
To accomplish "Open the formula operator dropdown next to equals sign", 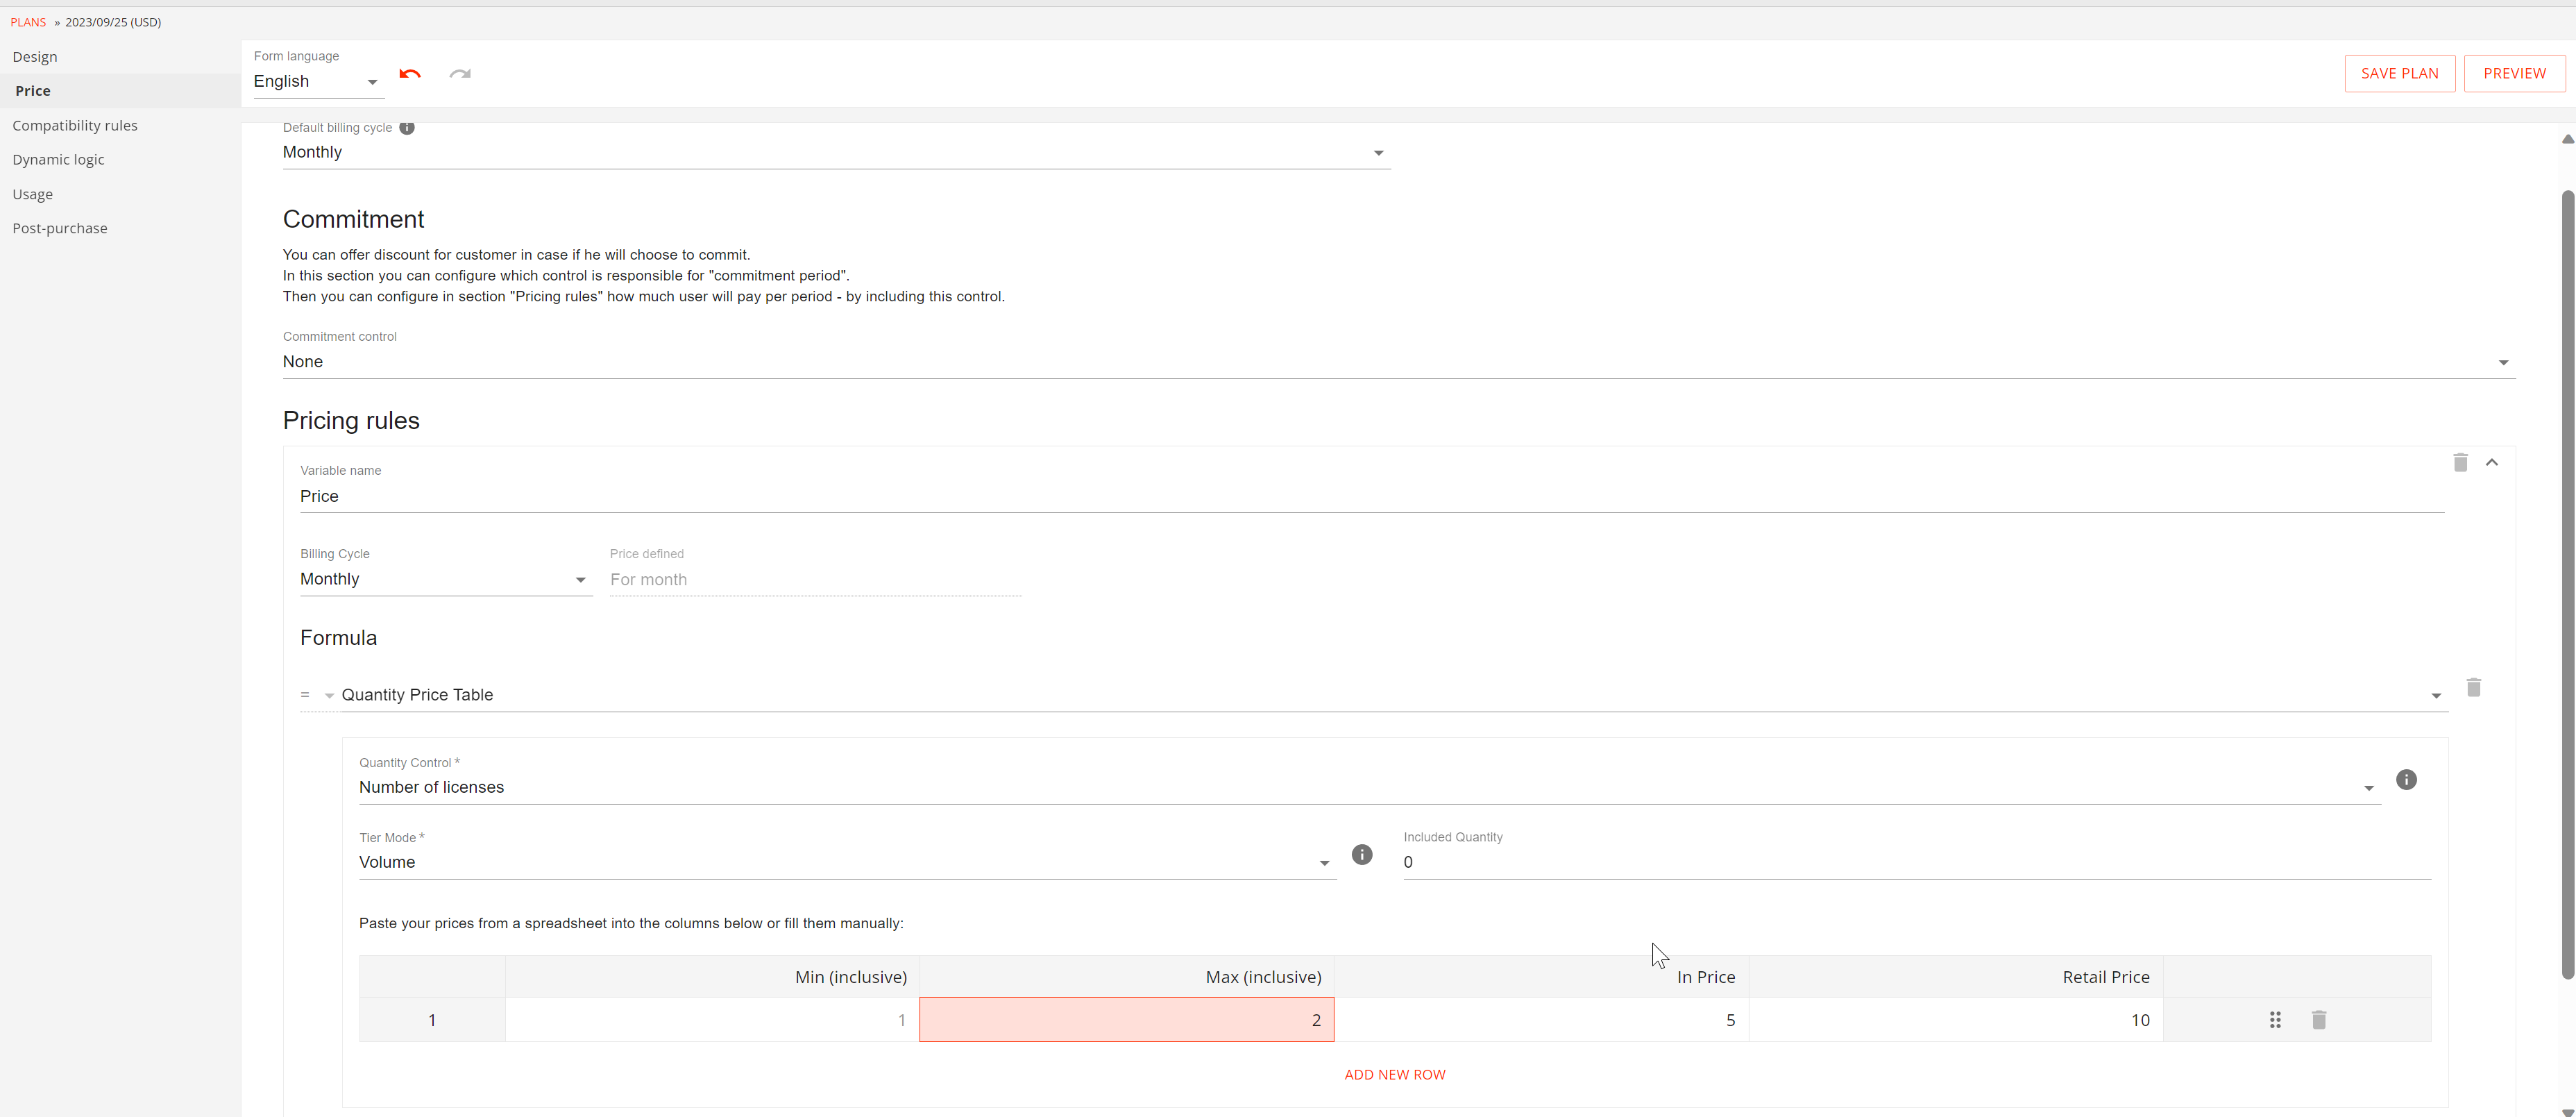I will click(329, 695).
